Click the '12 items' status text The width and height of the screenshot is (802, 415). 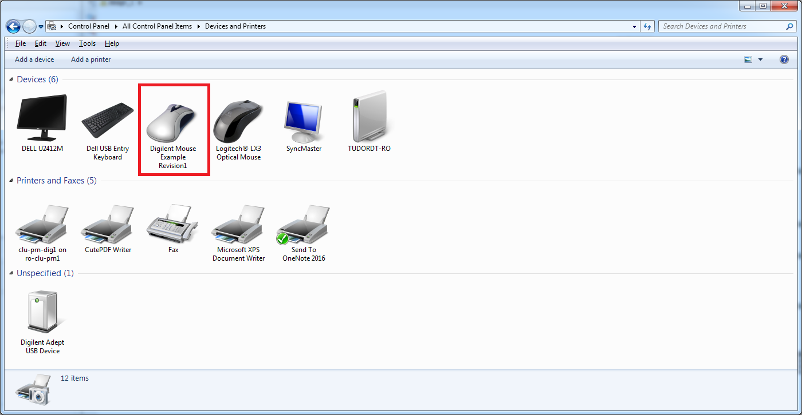coord(75,378)
